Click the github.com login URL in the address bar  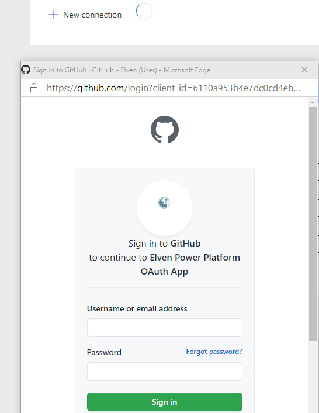click(174, 88)
